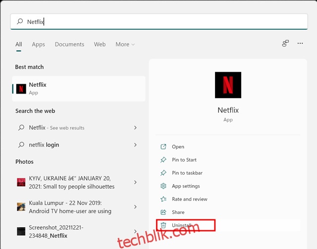Switch to the Apps tab

39,44
